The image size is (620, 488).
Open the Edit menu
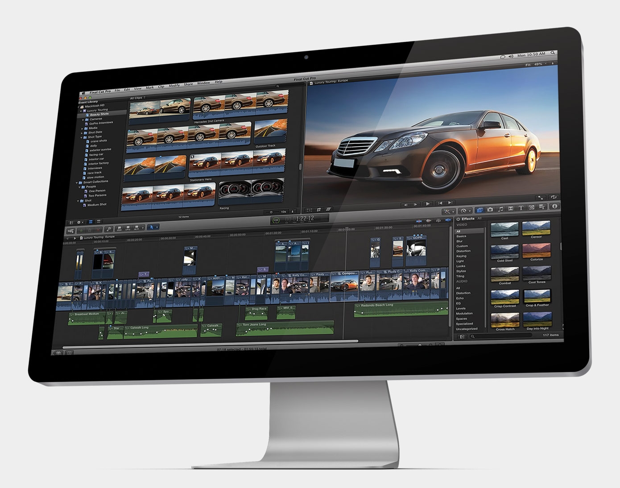[127, 90]
